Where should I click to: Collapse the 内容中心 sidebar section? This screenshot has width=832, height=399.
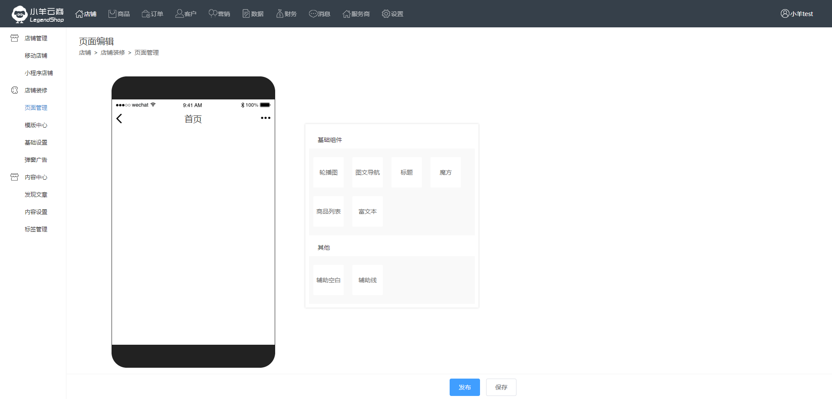click(x=36, y=177)
